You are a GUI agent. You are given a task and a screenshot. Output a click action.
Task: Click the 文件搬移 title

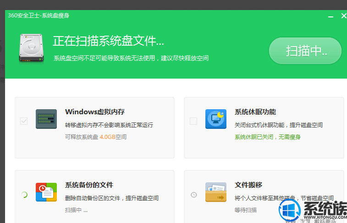coord(248,185)
